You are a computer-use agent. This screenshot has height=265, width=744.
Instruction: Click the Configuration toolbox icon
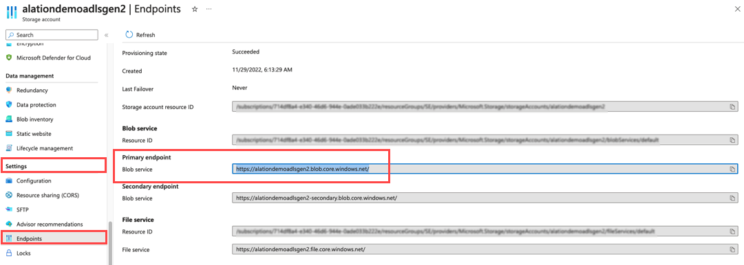coord(8,181)
